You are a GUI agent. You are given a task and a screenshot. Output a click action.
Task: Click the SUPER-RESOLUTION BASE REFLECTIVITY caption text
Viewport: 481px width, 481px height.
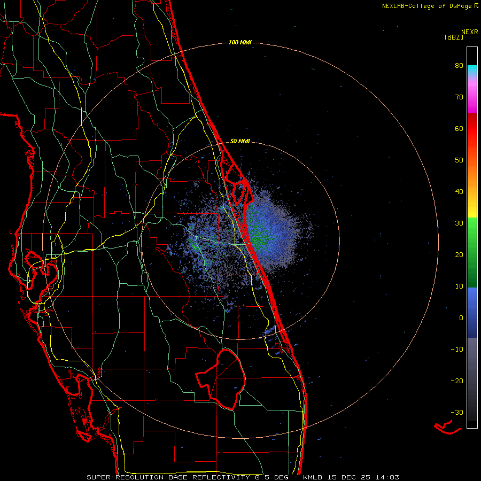tap(168, 477)
